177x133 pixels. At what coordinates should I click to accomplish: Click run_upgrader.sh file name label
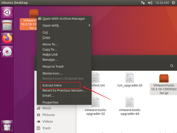pos(130,85)
